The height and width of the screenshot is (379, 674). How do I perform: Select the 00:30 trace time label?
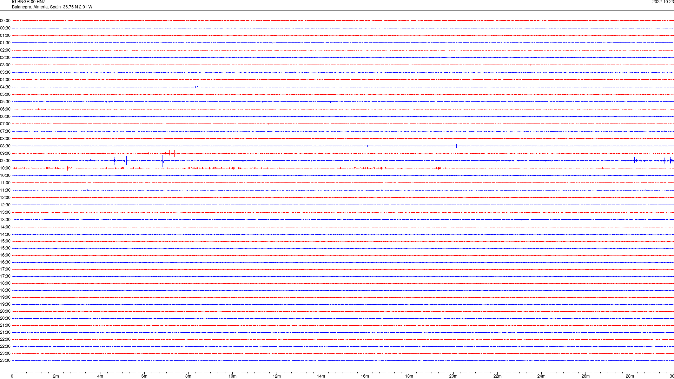click(5, 28)
